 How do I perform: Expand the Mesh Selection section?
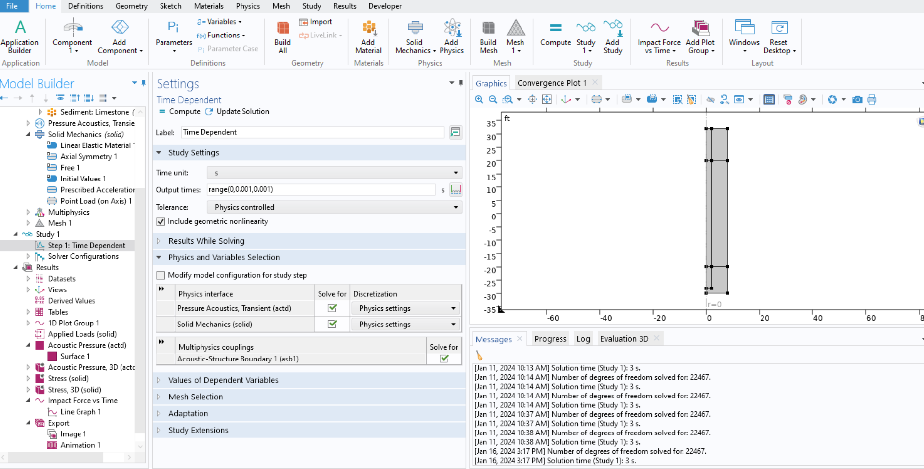(x=159, y=397)
